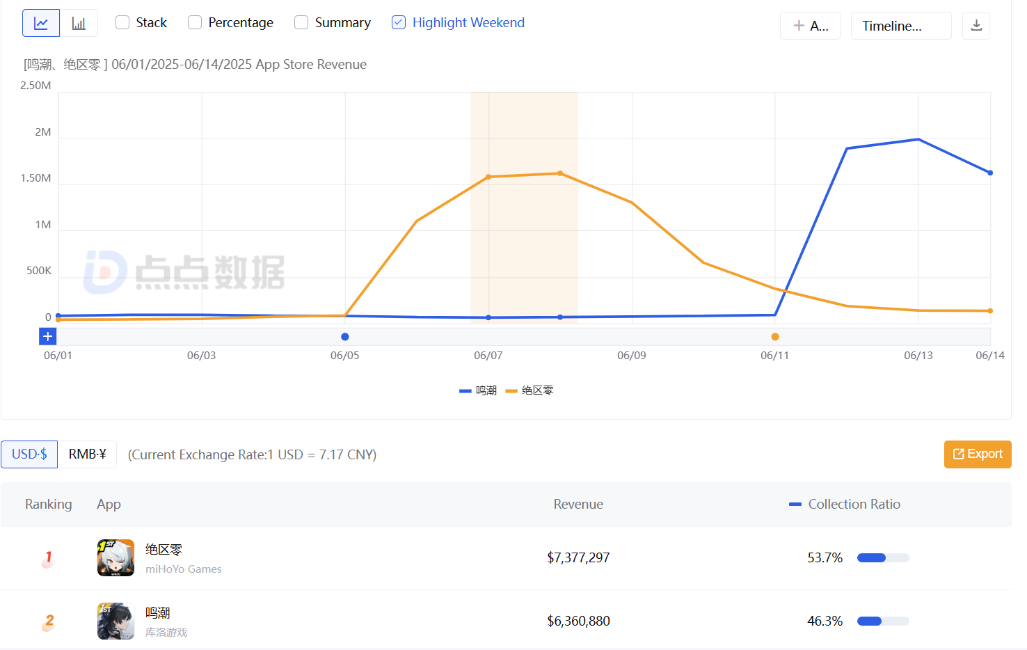The height and width of the screenshot is (650, 1027).
Task: Click the 53.7% ratio bar
Action: point(883,557)
